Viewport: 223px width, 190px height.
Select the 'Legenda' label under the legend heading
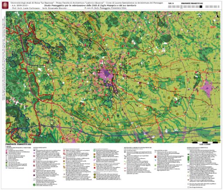[8, 146]
